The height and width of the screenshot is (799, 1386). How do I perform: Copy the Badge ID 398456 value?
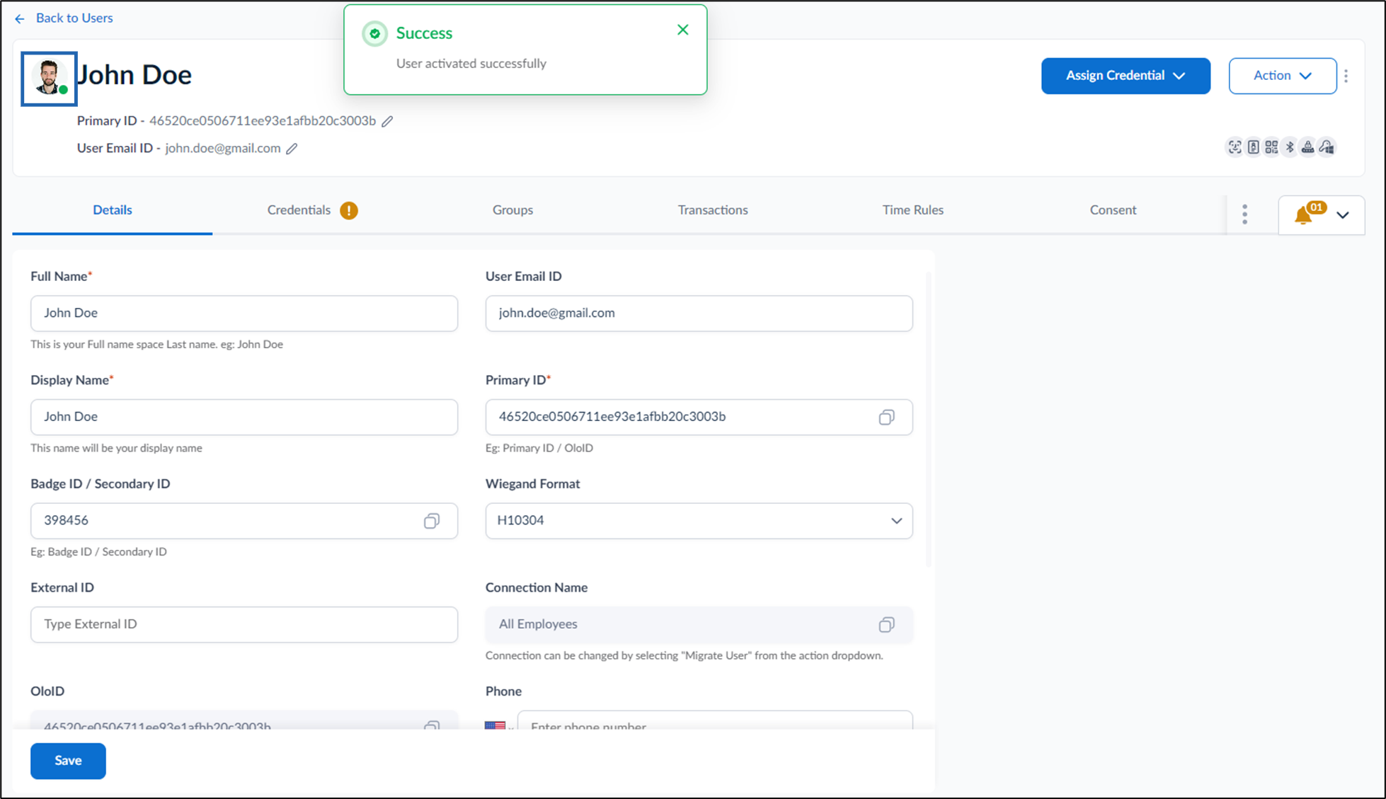point(431,521)
